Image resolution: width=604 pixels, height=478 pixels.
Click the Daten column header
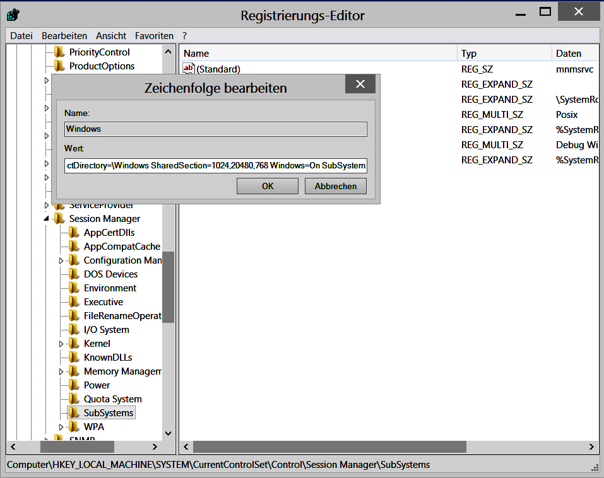(576, 53)
